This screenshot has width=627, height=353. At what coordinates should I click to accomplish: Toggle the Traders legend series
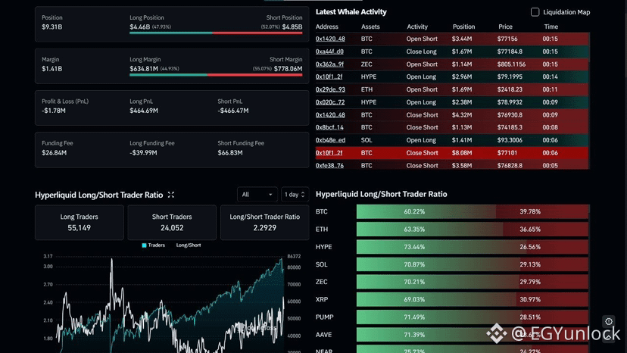tap(154, 245)
